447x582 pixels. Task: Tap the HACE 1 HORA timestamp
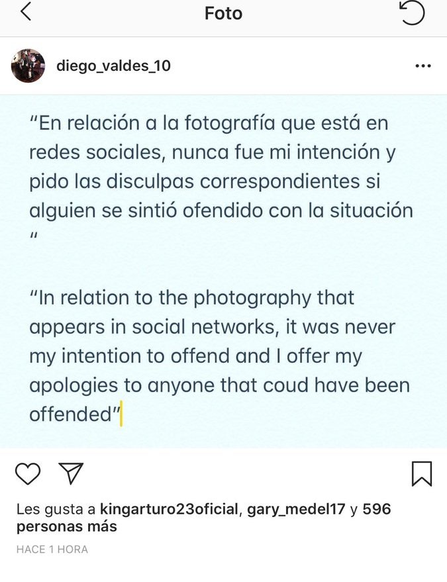coord(52,550)
